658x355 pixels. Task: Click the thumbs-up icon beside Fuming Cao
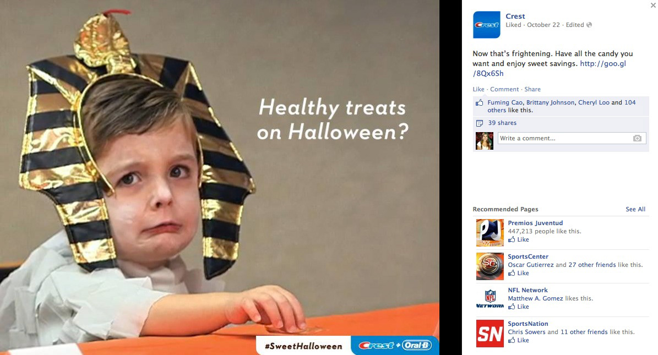tap(479, 102)
